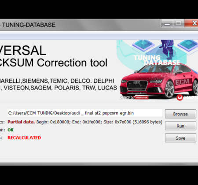Select the file path input field
Viewport: 198px width, 185px height.
click(x=85, y=113)
